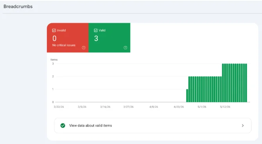Click the 3/16/26 date axis label
262x144 pixels.
[x=105, y=107]
